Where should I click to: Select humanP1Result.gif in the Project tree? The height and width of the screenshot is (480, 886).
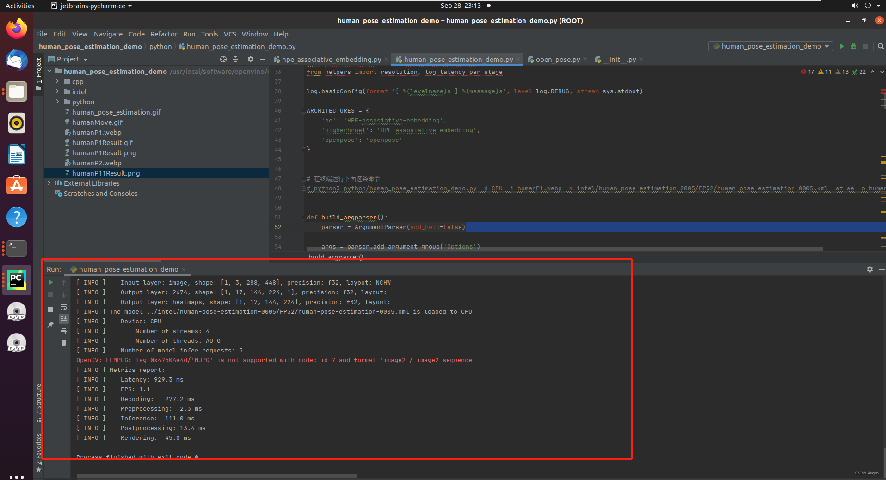coord(103,142)
